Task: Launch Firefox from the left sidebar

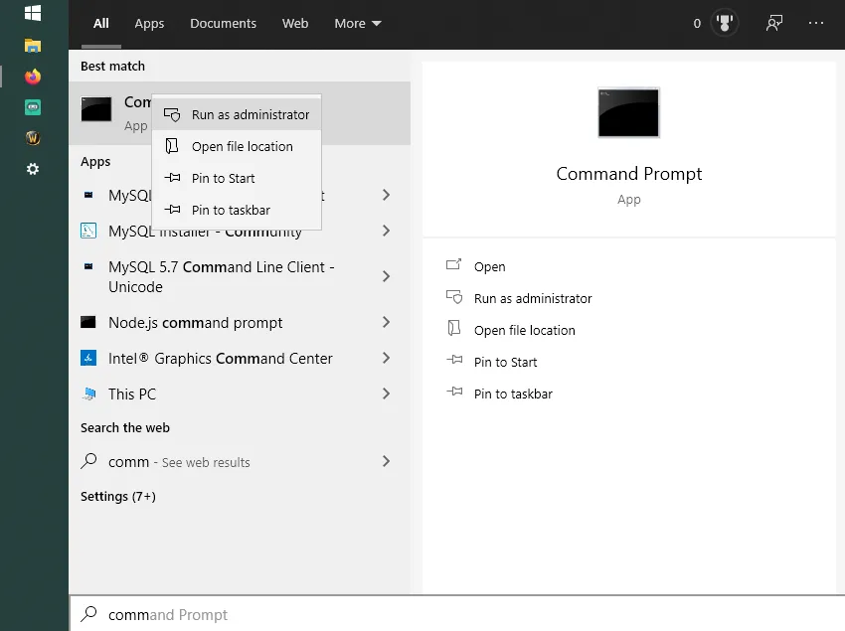Action: (x=33, y=77)
